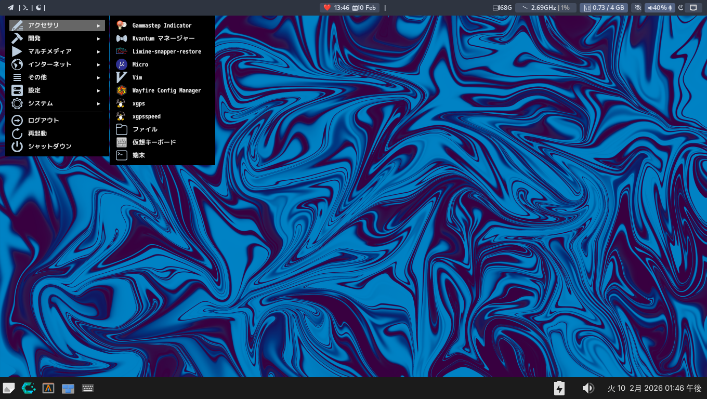
Task: Select the マルチメディア menu category
Action: point(57,51)
